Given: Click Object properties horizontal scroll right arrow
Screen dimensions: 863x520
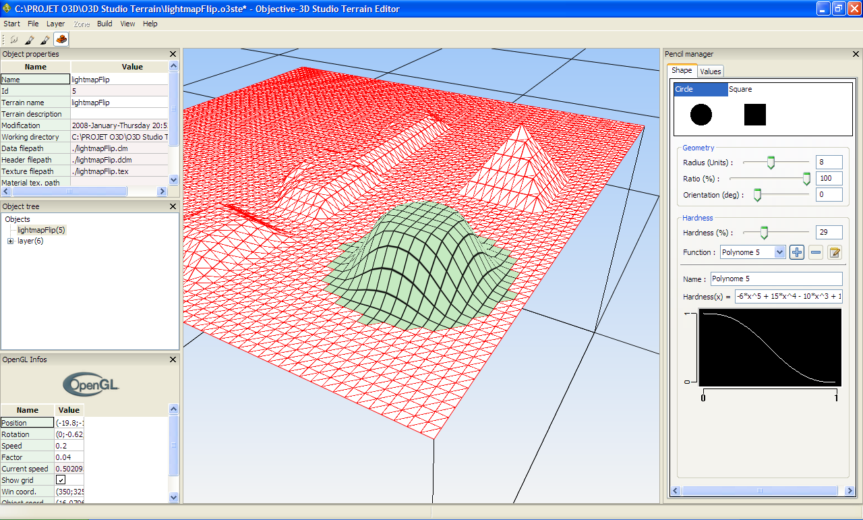Looking at the screenshot, I should click(x=162, y=192).
